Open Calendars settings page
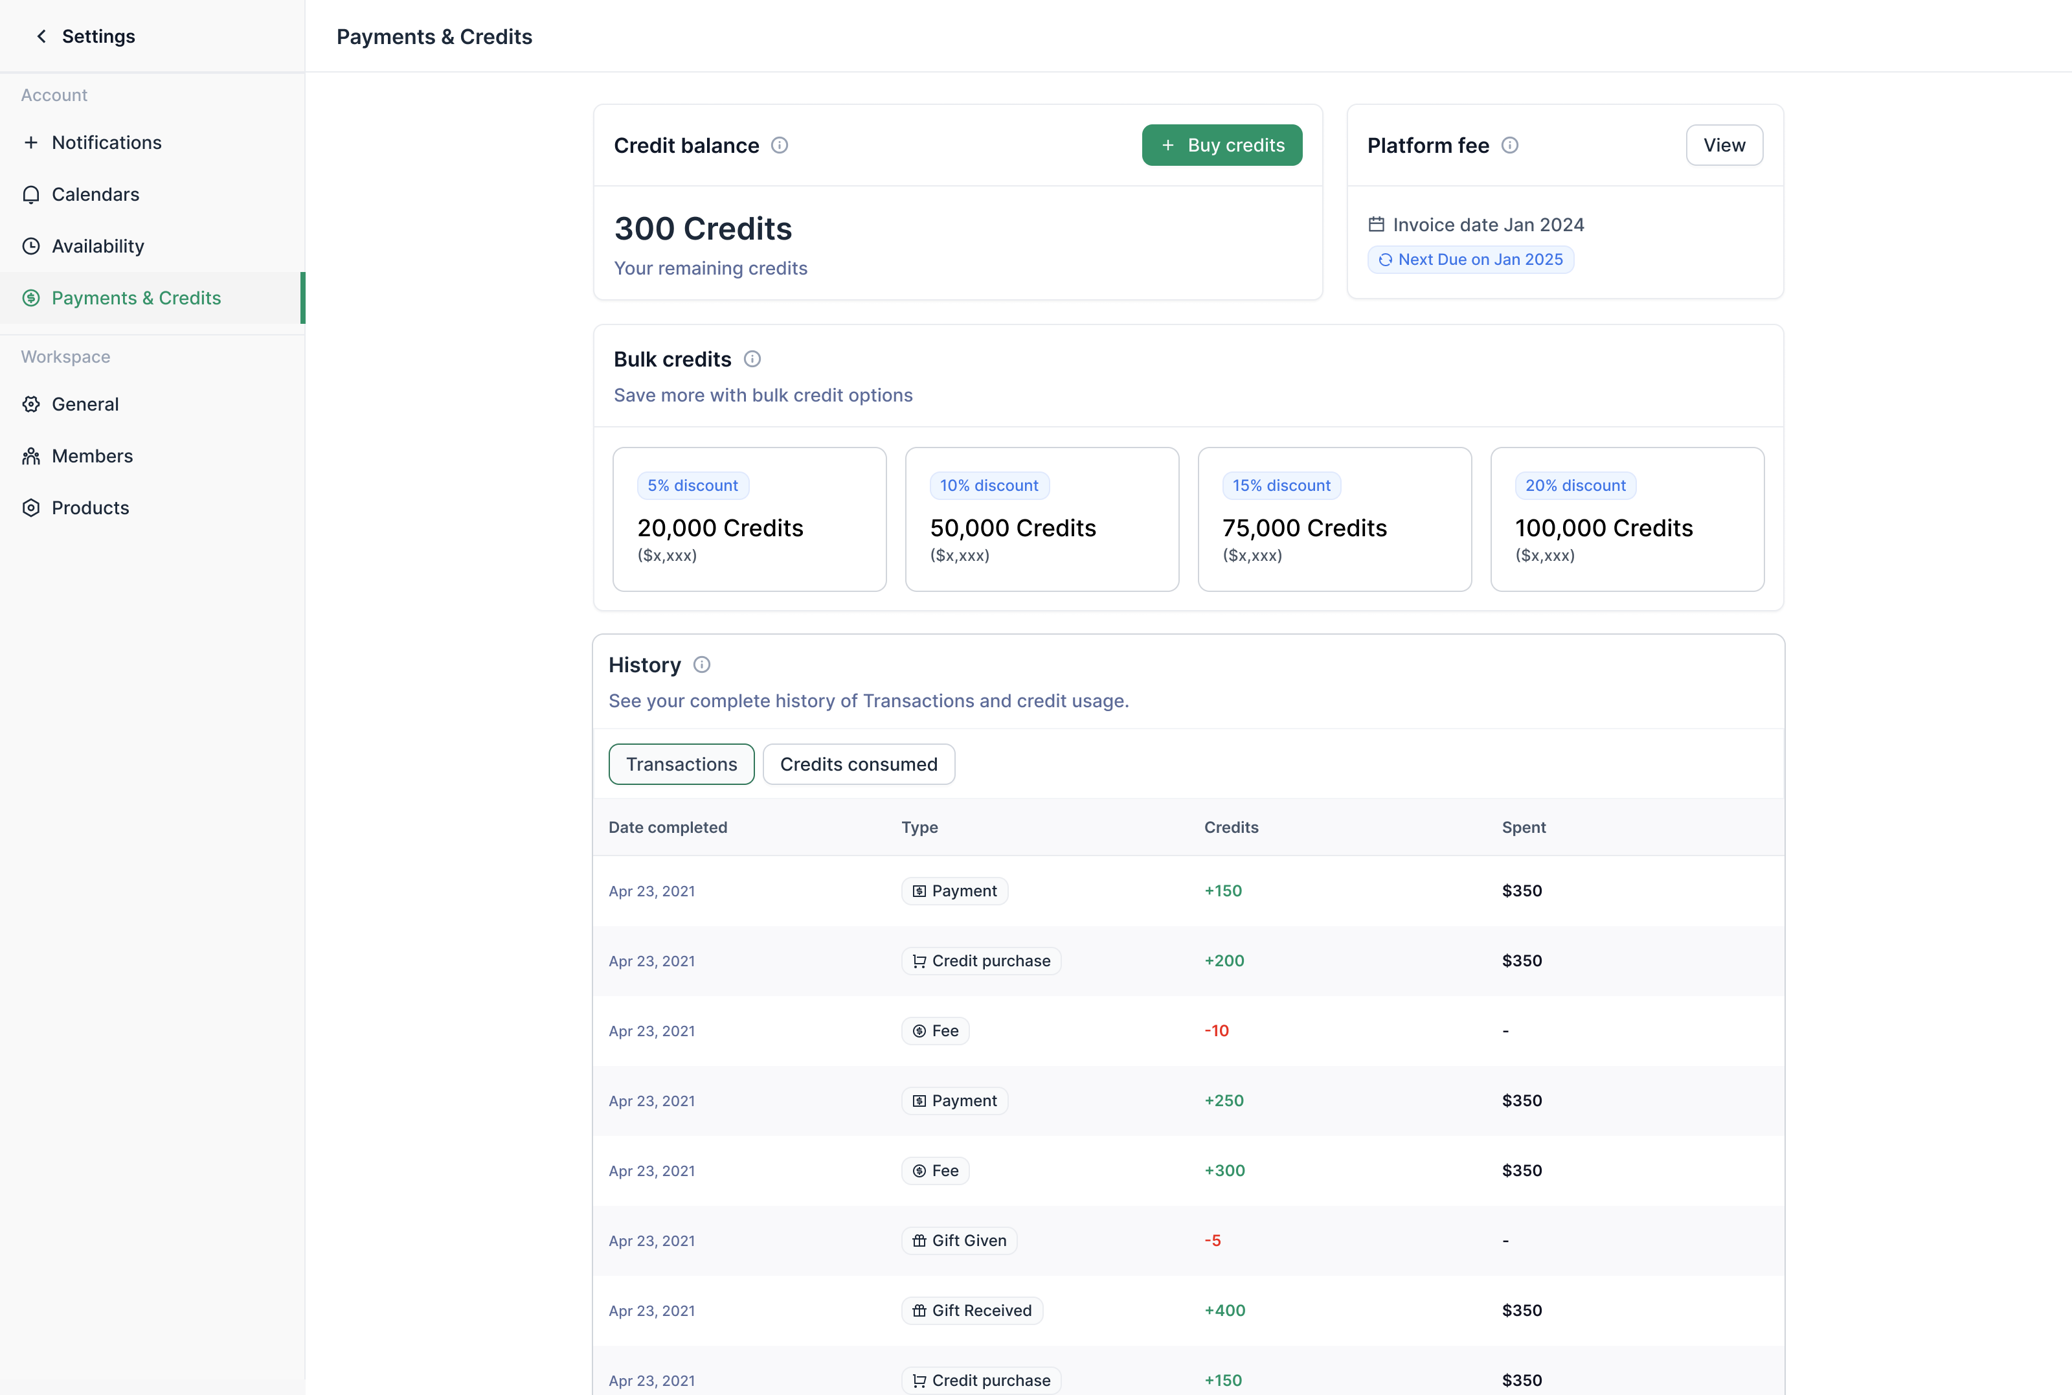Image resolution: width=2072 pixels, height=1395 pixels. pyautogui.click(x=95, y=195)
